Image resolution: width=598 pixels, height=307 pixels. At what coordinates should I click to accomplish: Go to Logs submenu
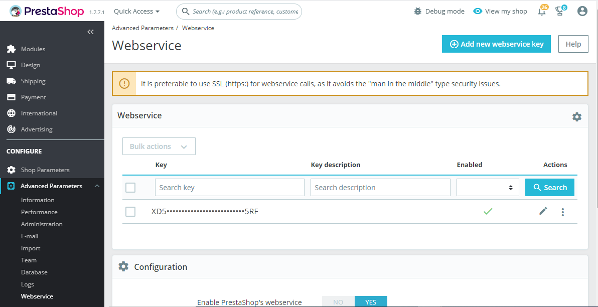[x=28, y=284]
